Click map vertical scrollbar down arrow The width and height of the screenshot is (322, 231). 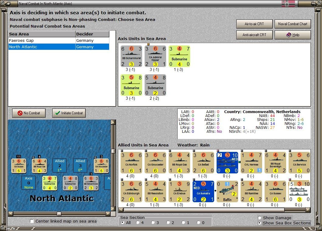[x=113, y=209]
